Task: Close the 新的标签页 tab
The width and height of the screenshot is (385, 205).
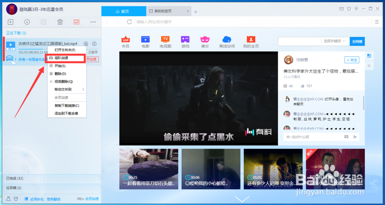Action: (188, 11)
